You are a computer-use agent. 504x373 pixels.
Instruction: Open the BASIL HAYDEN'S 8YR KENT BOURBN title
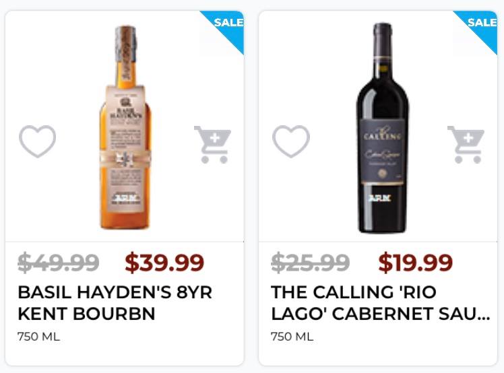click(115, 303)
